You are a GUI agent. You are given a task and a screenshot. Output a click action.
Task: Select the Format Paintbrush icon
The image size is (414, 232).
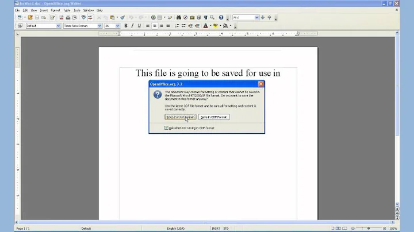[x=122, y=17]
